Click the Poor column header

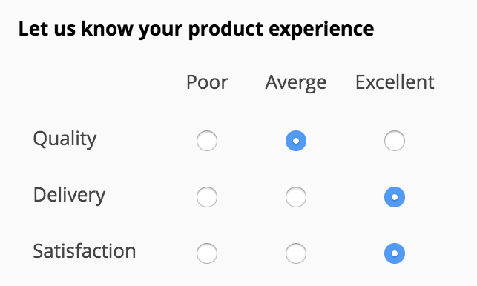coord(207,82)
